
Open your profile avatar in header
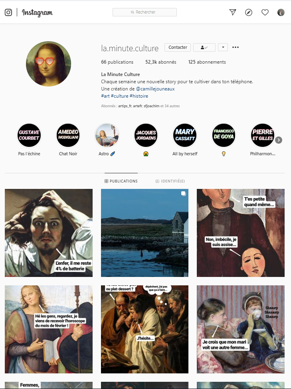click(x=281, y=12)
